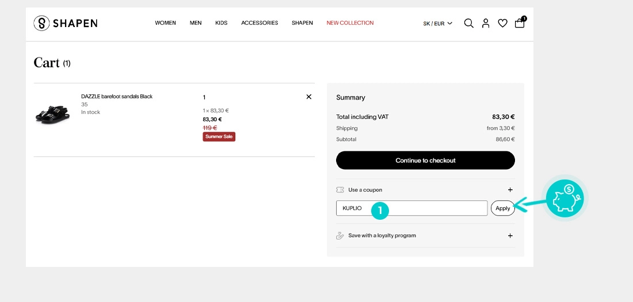Open the Men menu
Image resolution: width=633 pixels, height=302 pixels.
click(x=196, y=23)
